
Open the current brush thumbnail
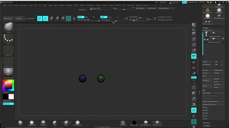(8, 28)
